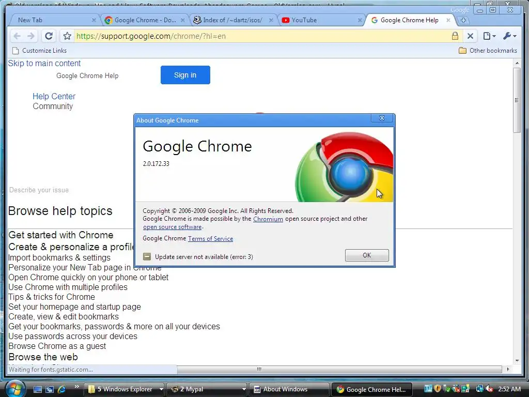Click the update status icon in About dialog
This screenshot has height=397, width=529.
click(x=147, y=256)
